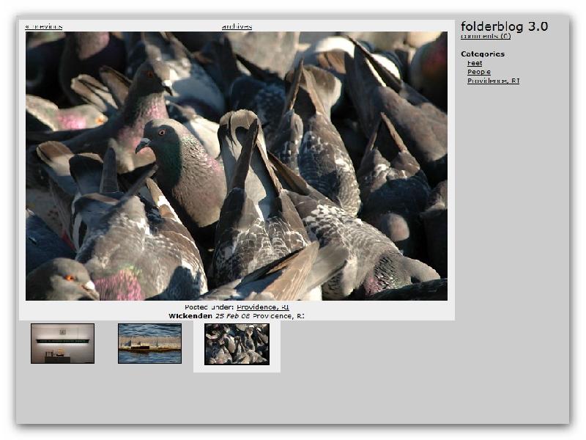Open the archives link
The image size is (586, 440).
[x=237, y=26]
